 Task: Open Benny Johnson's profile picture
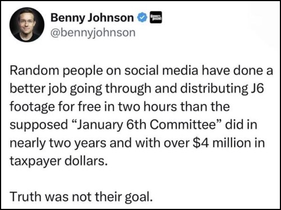pos(27,25)
